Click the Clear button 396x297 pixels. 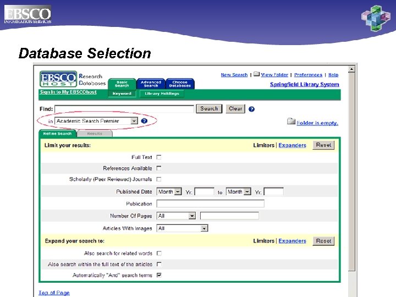coord(235,109)
